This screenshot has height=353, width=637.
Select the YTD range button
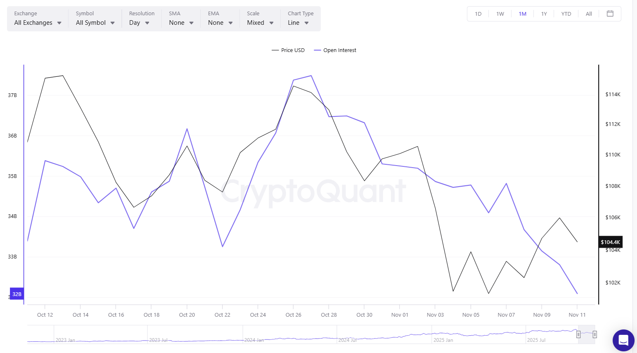[x=566, y=13]
